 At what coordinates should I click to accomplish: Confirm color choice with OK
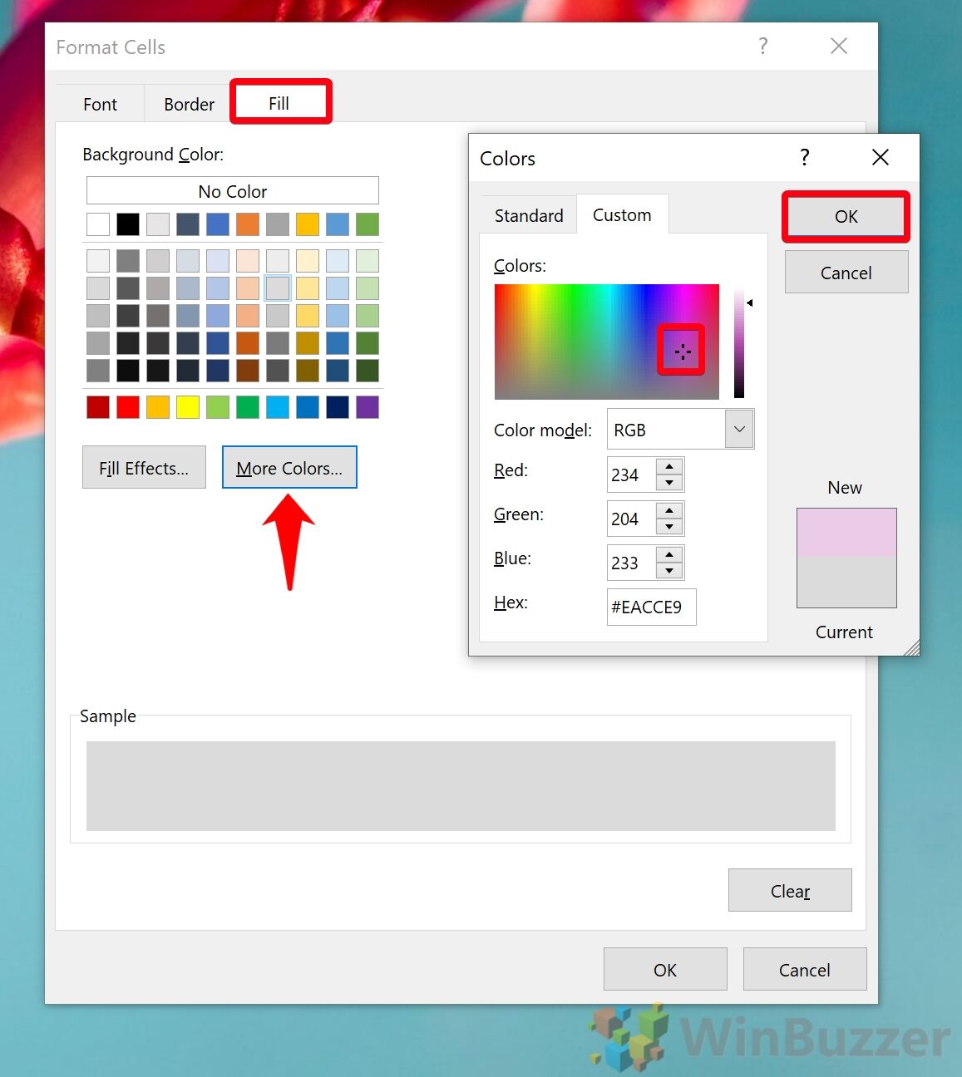click(845, 216)
